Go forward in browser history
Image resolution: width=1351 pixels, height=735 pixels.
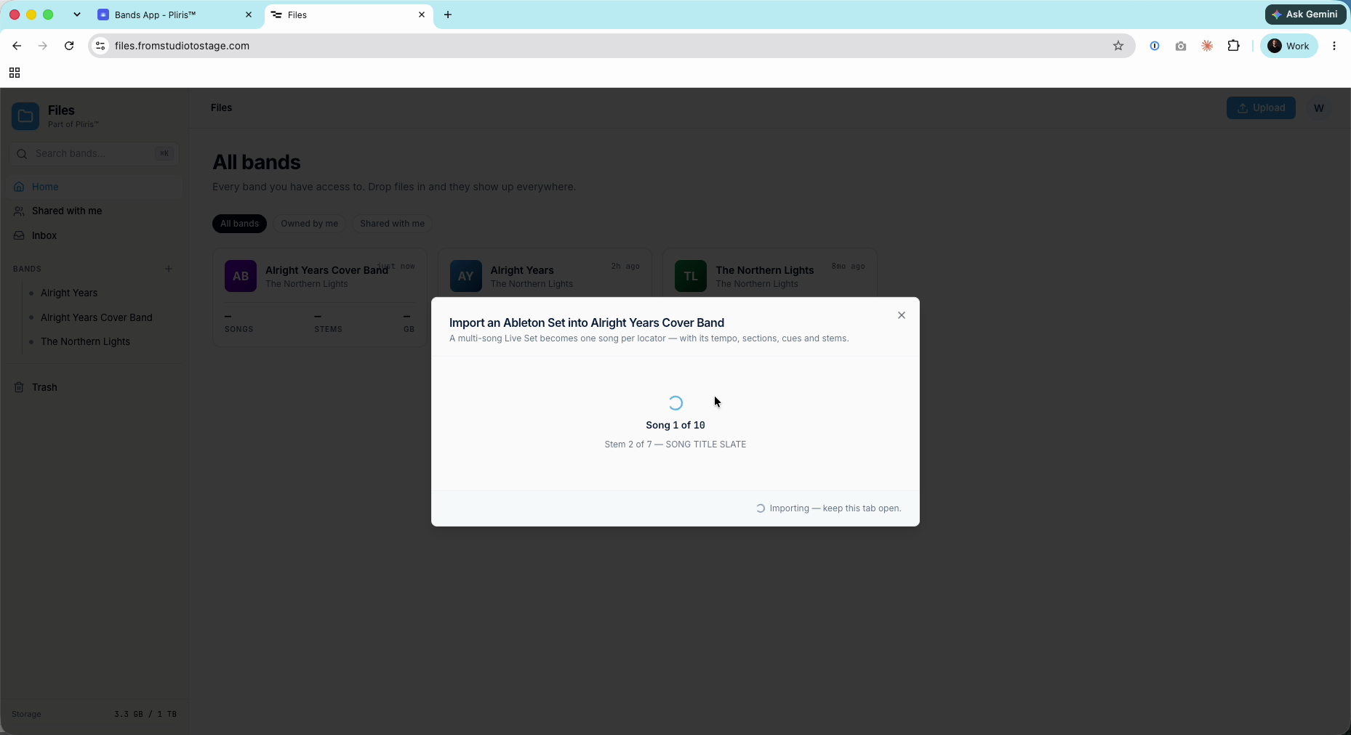(43, 46)
